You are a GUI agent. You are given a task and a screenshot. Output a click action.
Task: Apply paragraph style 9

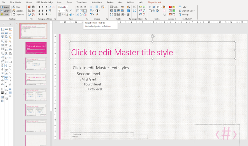(46, 14)
